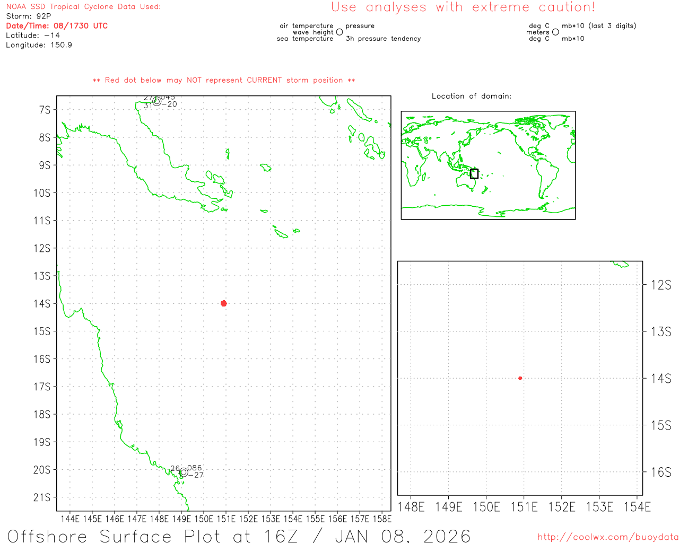This screenshot has width=679, height=543.
Task: Click the red dot in the zoomed inset map
Action: click(x=520, y=378)
